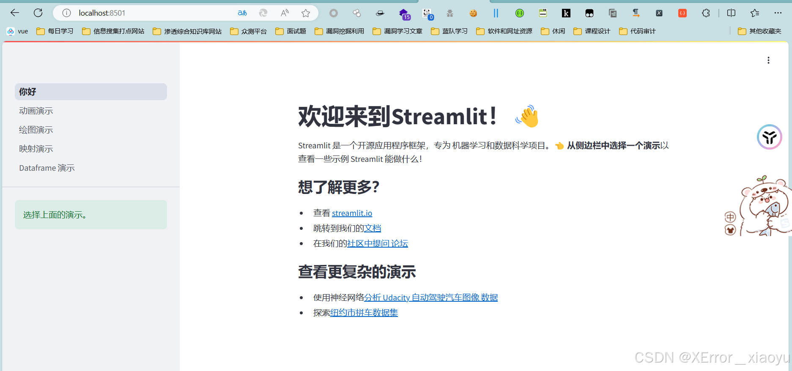Add this page to favorites star

[306, 13]
